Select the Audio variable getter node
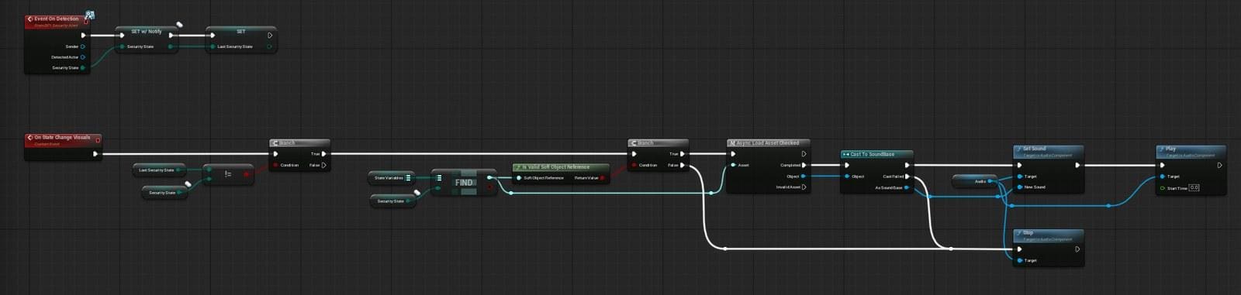This screenshot has height=295, width=1241. (974, 181)
